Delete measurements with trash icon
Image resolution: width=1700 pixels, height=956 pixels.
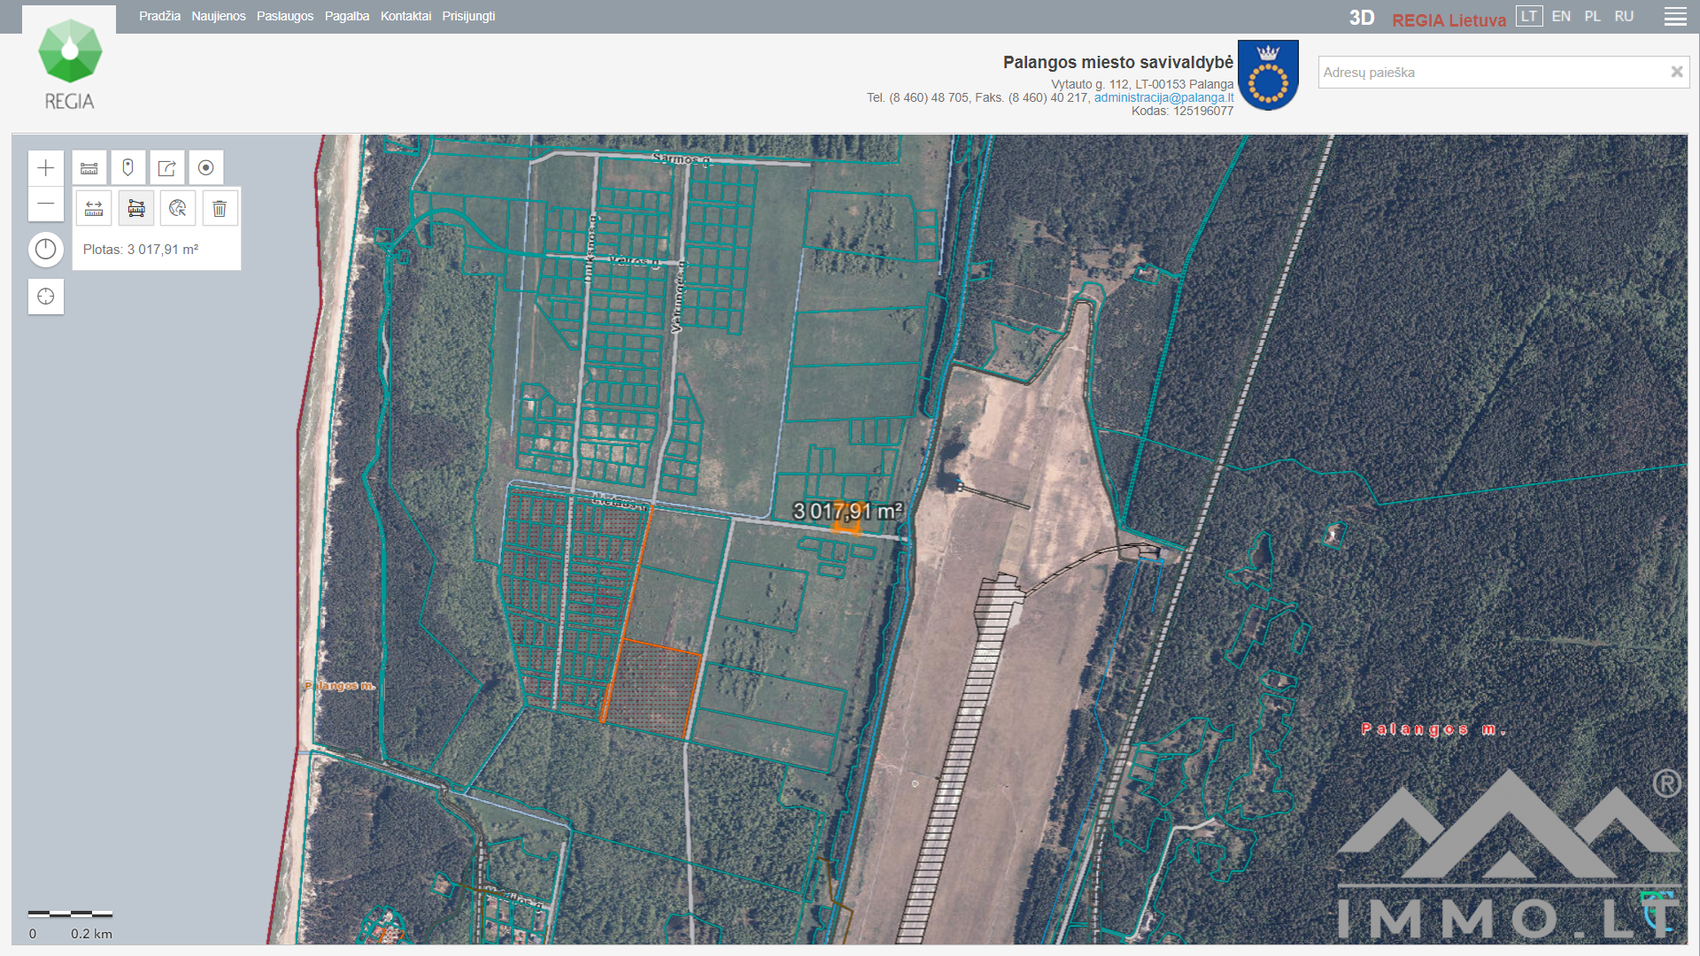pos(220,209)
